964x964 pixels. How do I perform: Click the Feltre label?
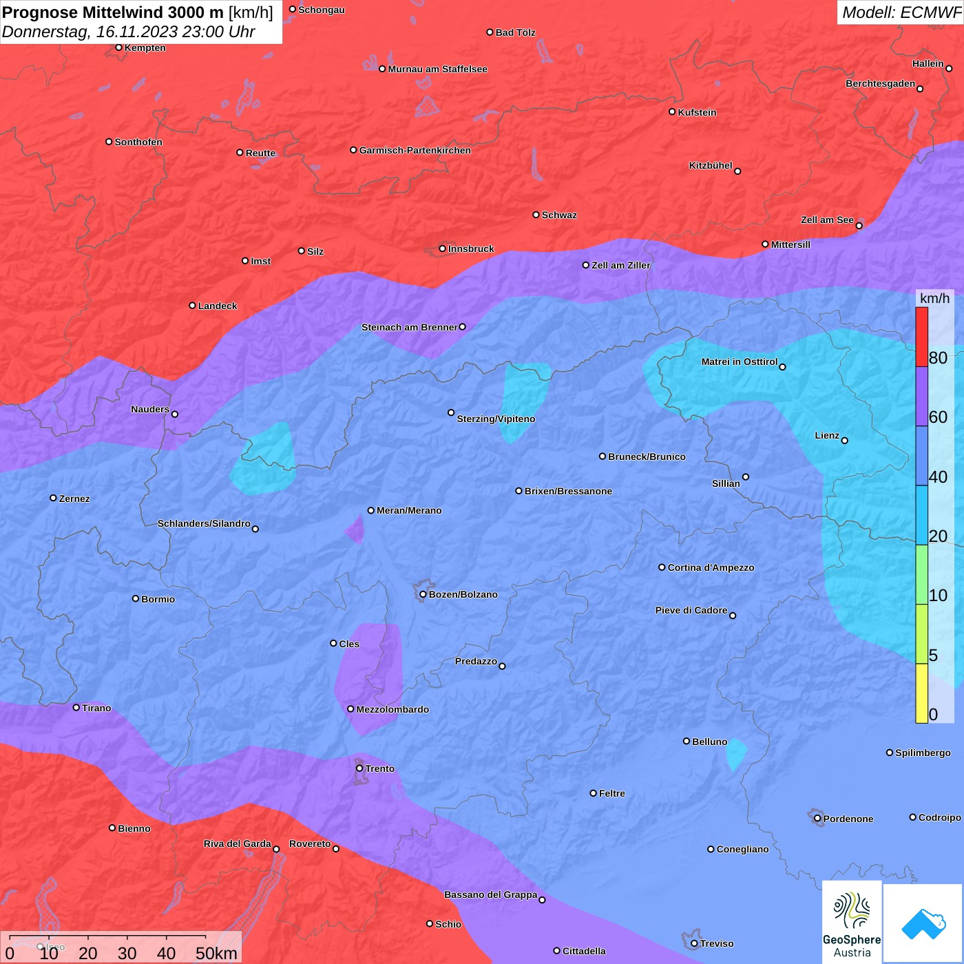pos(612,793)
